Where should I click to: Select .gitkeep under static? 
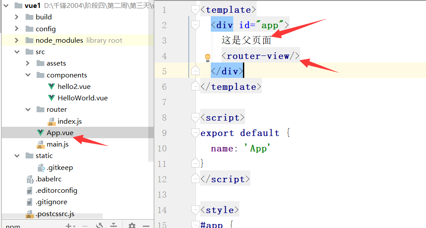click(x=60, y=168)
